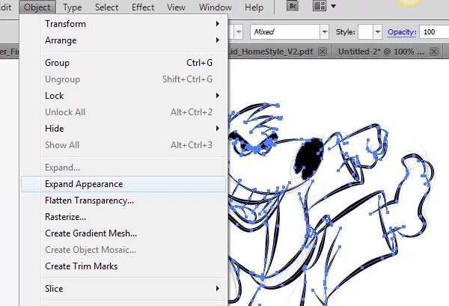Screen dimensions: 449x306
Task: Choose Create Trim Marks
Action: click(123, 266)
